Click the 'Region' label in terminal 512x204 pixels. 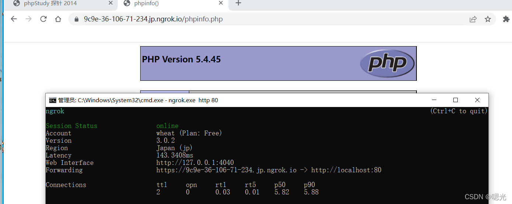point(57,148)
